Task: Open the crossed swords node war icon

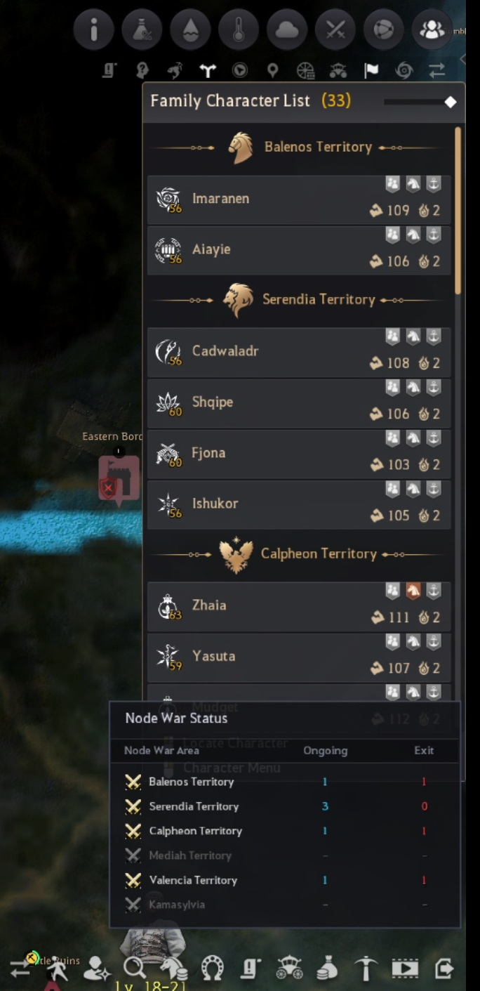Action: [335, 29]
